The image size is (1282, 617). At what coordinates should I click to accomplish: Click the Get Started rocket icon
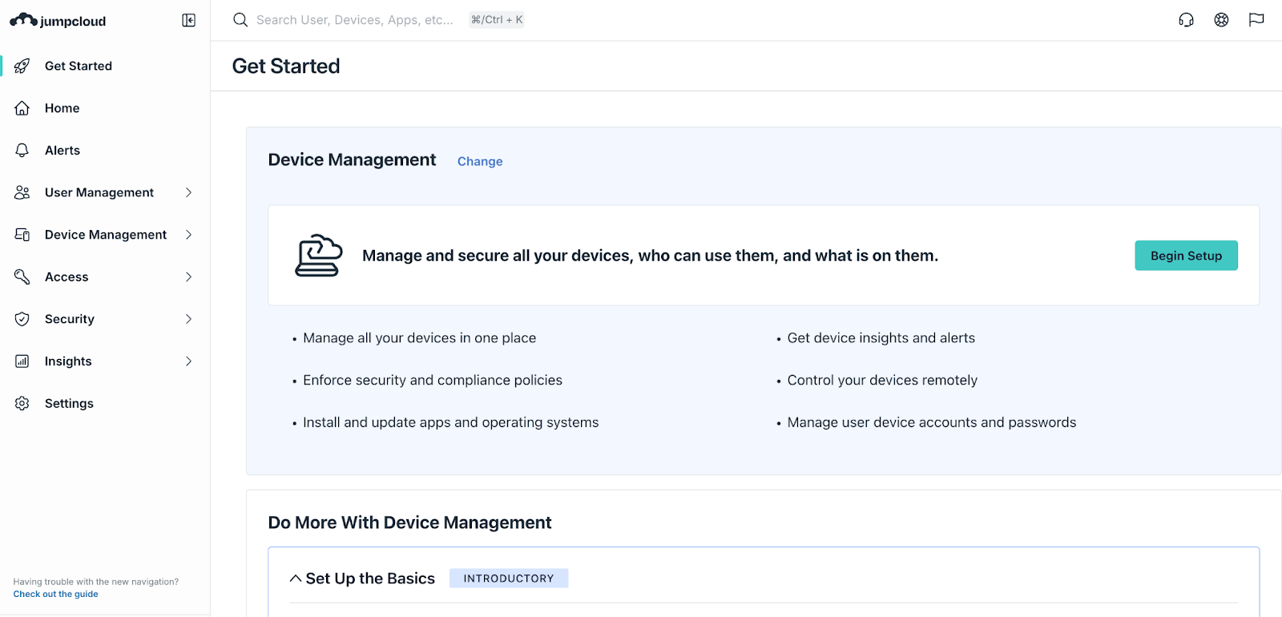click(x=22, y=66)
